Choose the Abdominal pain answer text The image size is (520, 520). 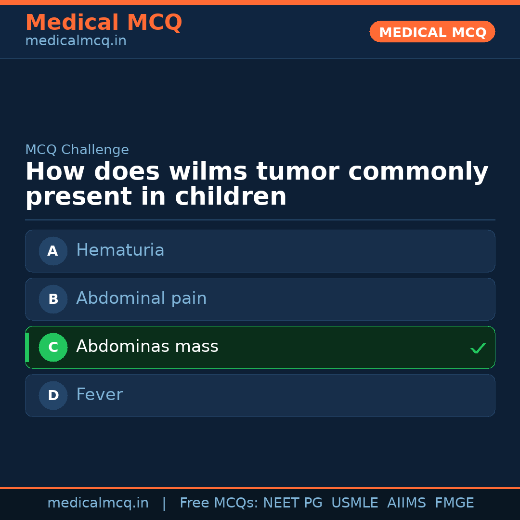[x=141, y=299]
